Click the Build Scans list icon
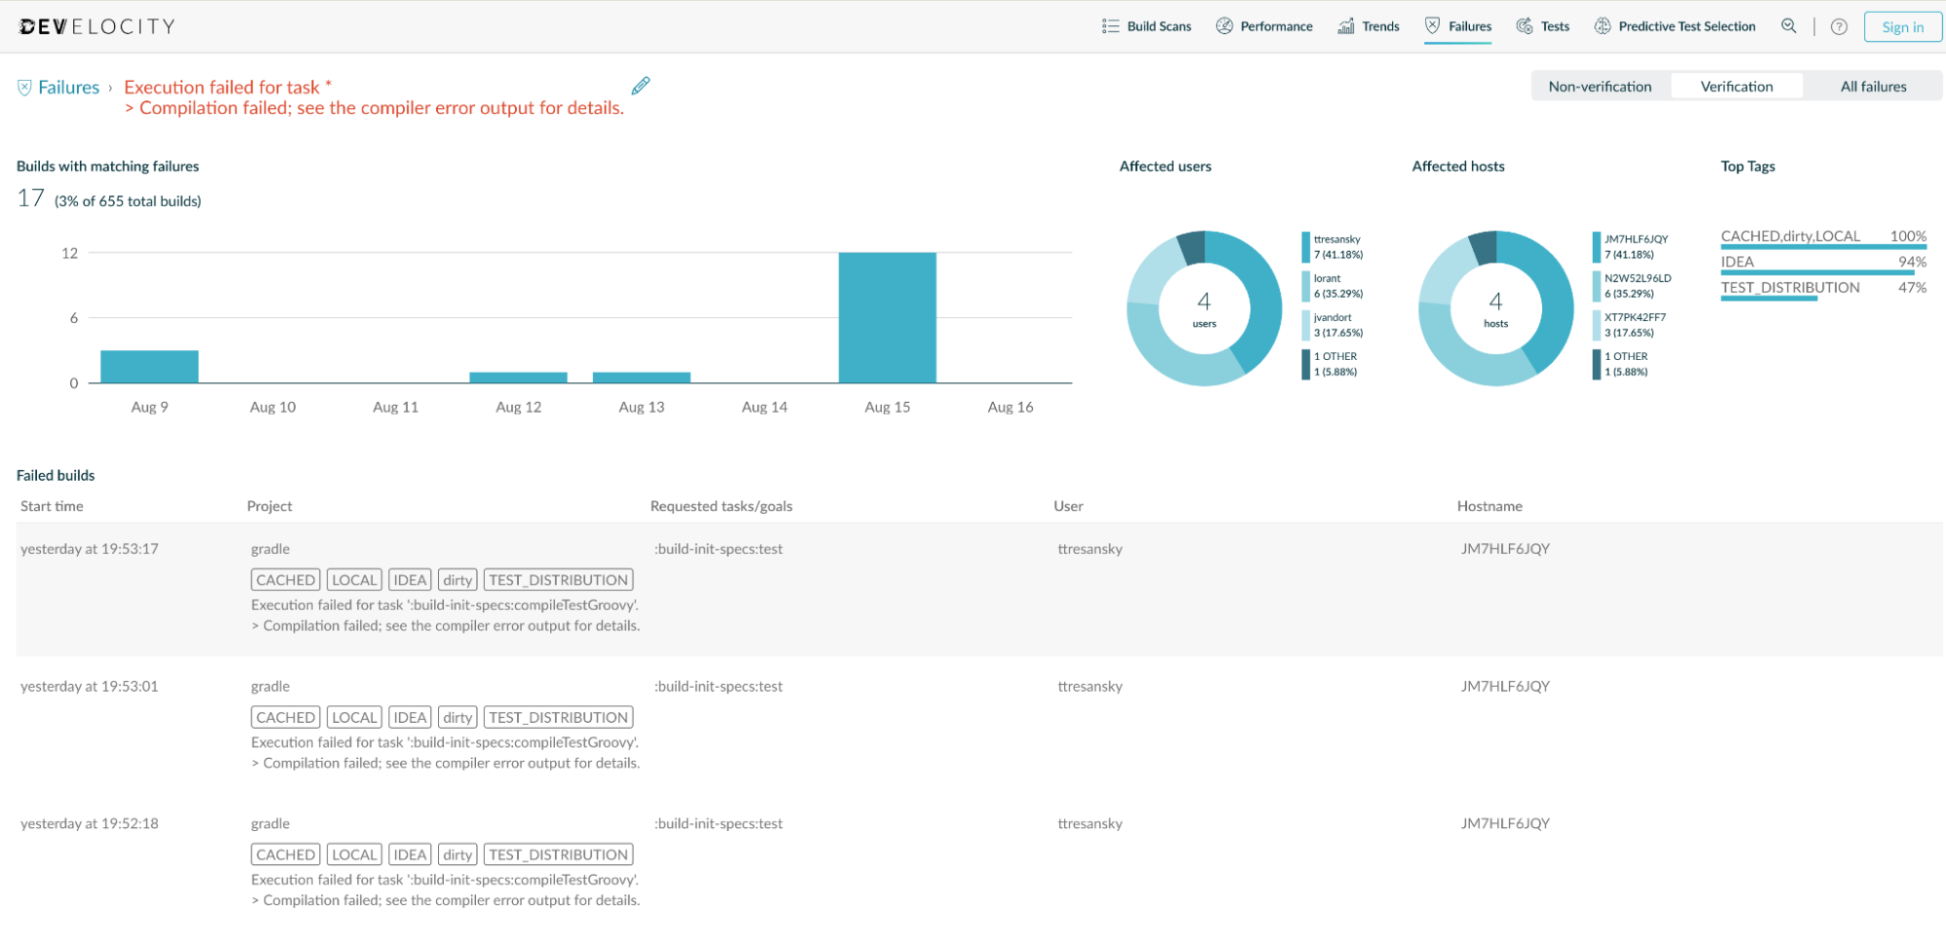 point(1111,26)
